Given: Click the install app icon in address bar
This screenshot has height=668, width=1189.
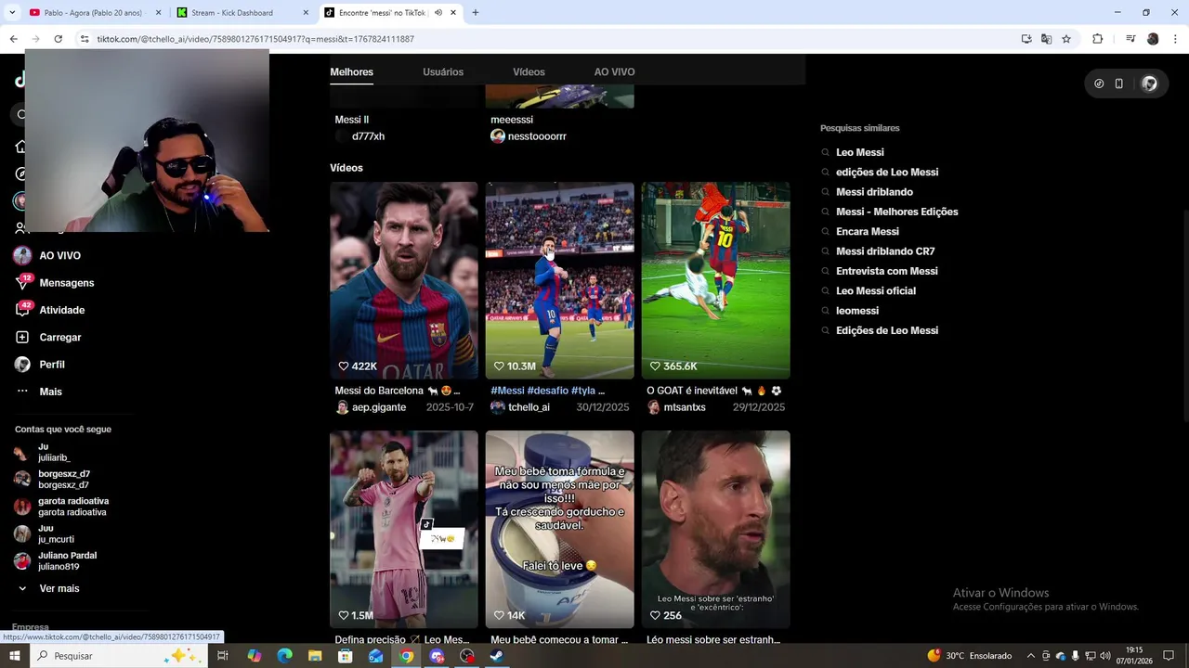Looking at the screenshot, I should (1026, 39).
